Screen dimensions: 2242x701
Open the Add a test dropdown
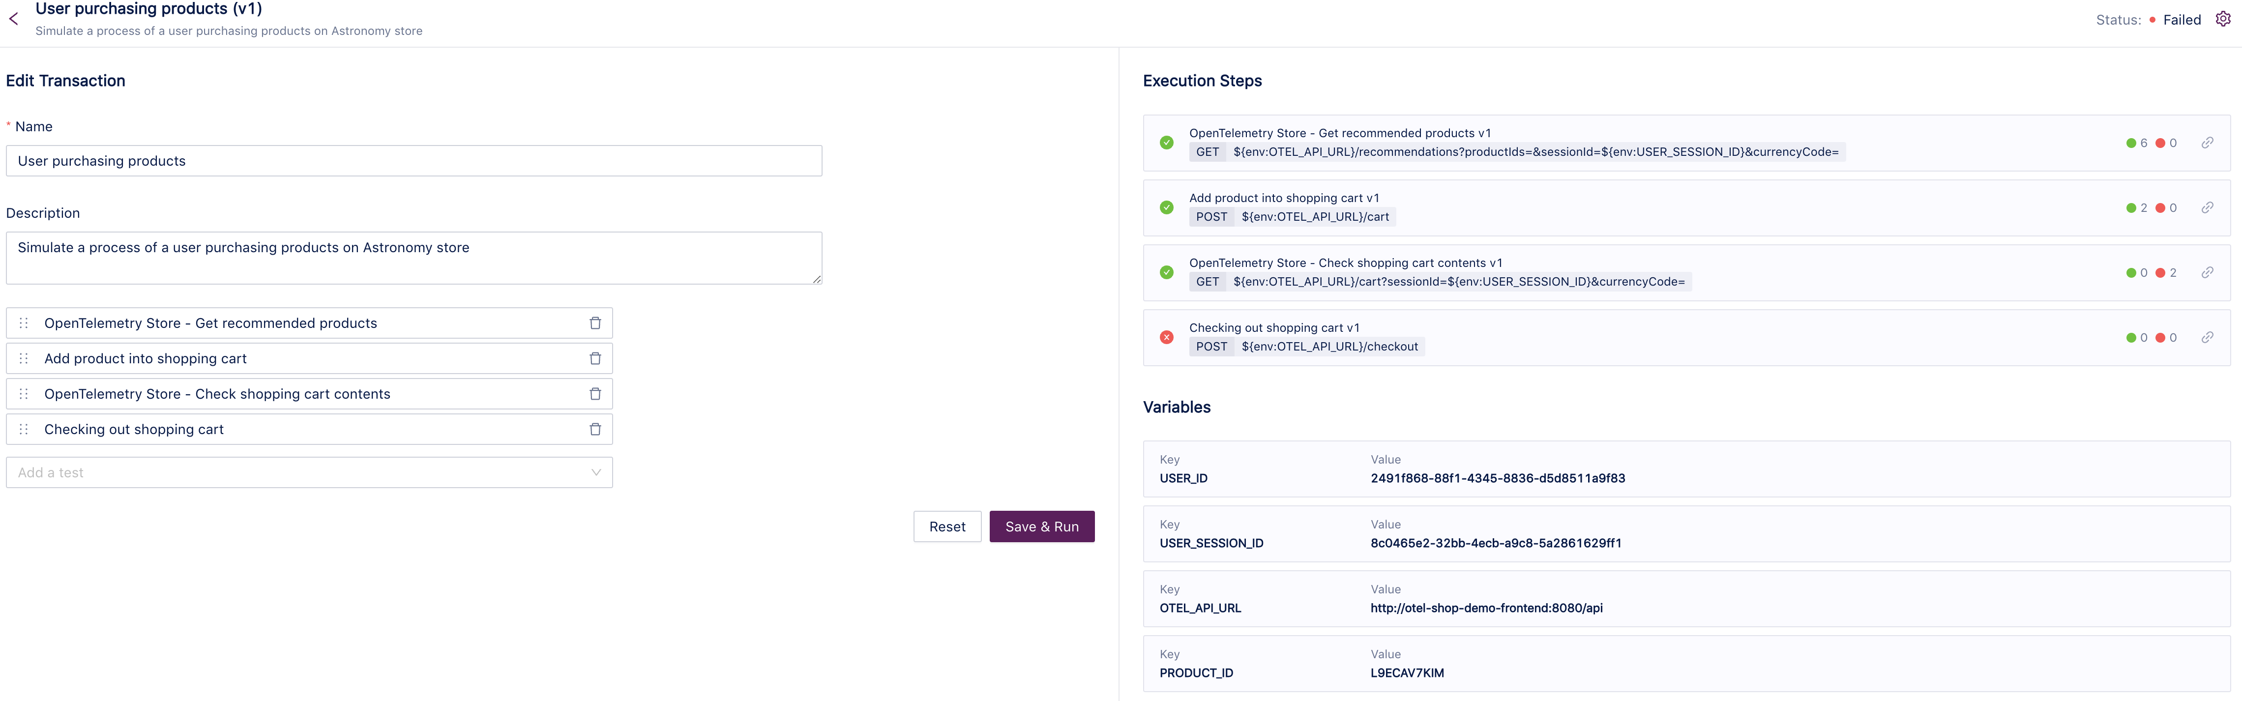pyautogui.click(x=296, y=473)
